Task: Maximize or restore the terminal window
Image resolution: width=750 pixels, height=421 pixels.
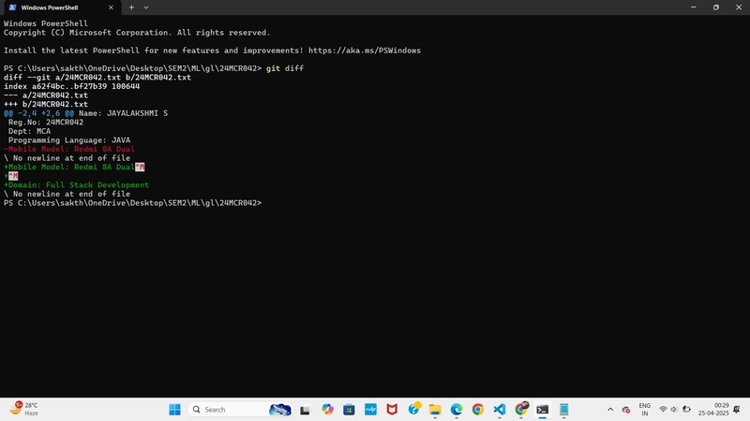Action: pyautogui.click(x=716, y=7)
